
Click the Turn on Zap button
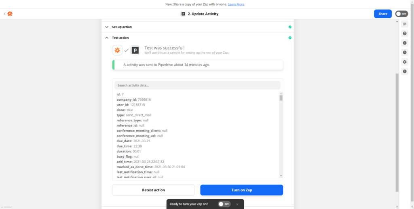pos(242,190)
